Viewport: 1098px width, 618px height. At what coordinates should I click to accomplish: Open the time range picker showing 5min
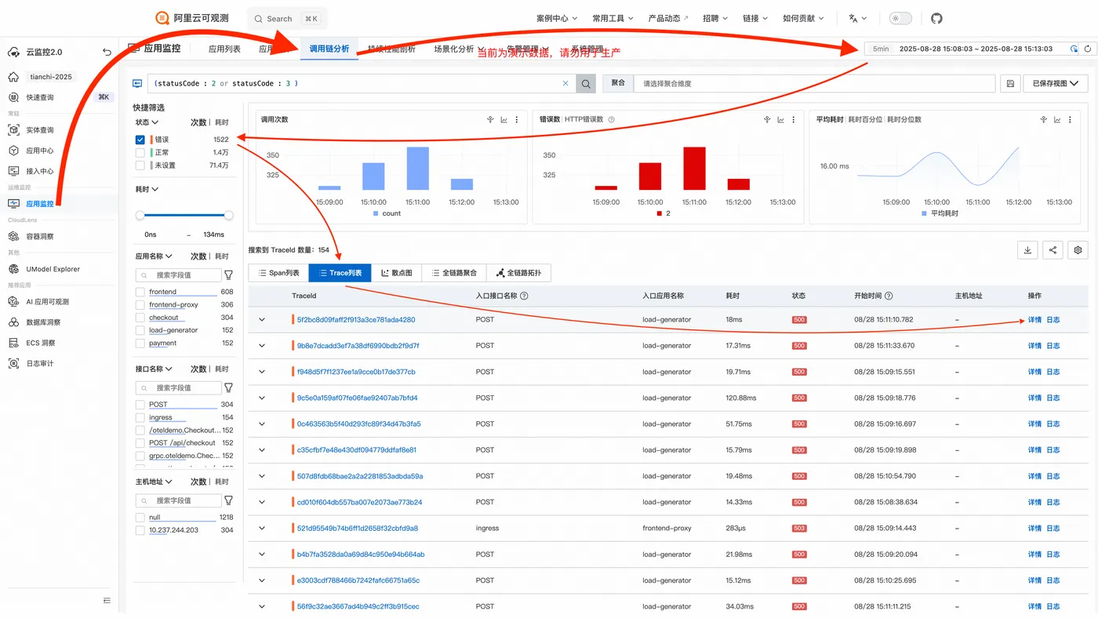tap(969, 49)
